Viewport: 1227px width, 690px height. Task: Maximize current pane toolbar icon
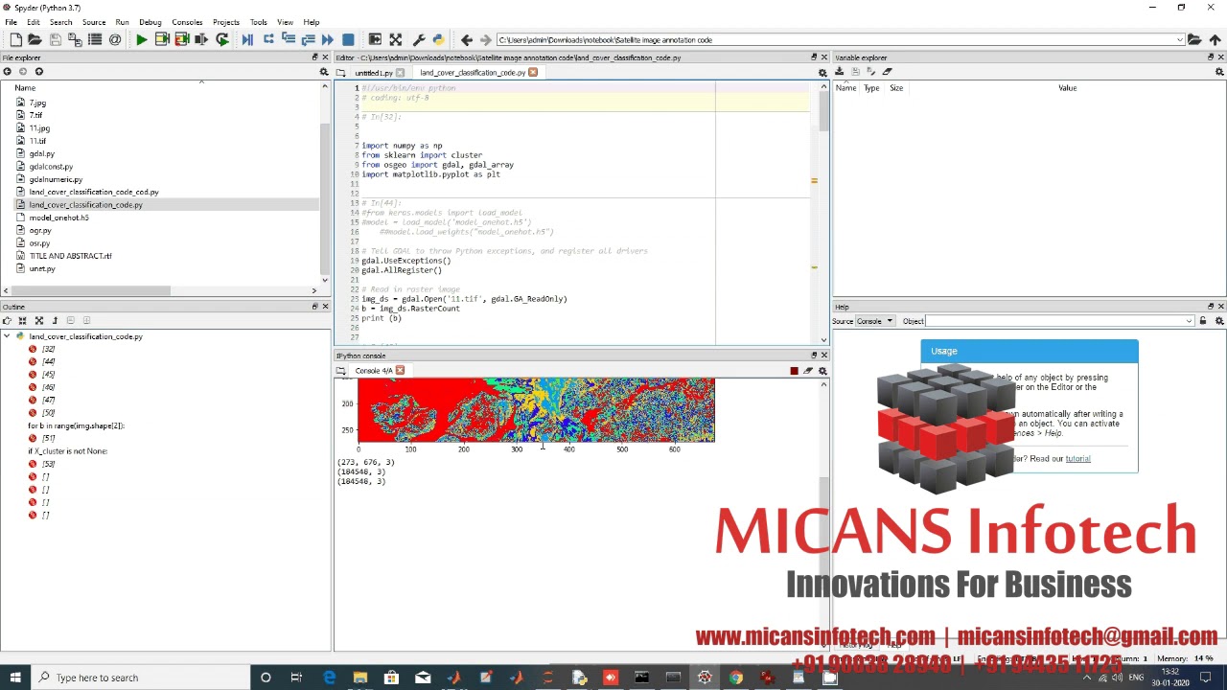tap(395, 39)
